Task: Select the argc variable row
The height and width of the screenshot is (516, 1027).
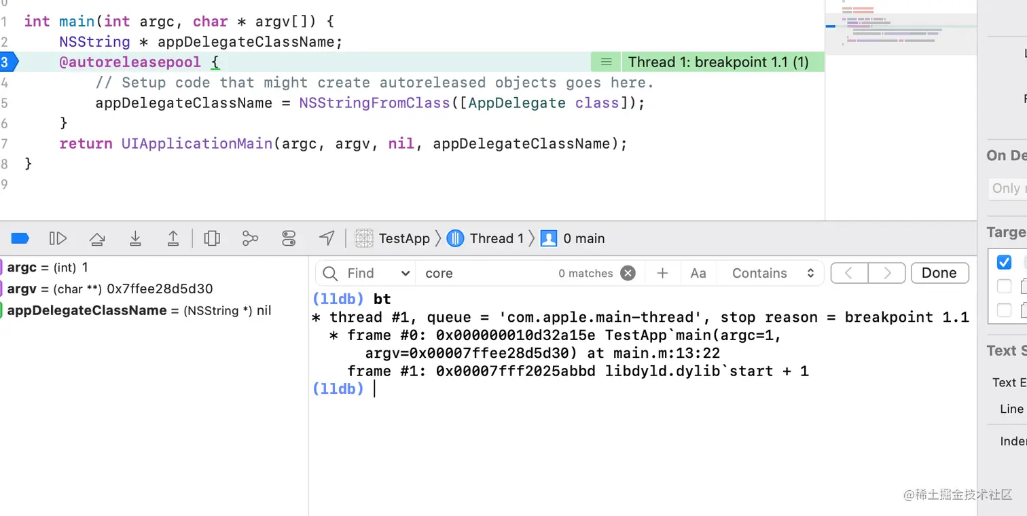Action: pyautogui.click(x=154, y=268)
